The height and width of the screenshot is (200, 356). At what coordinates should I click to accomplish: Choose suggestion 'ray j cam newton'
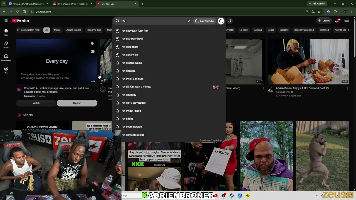[x=169, y=127]
